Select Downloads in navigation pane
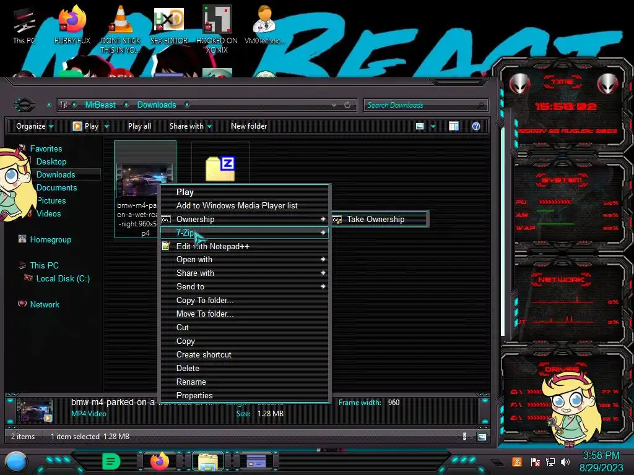This screenshot has height=475, width=634. 55,174
